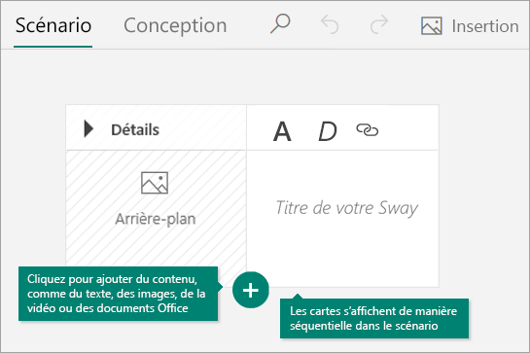
Task: Click the 'Les cartes s'affichent' tooltip
Action: tap(374, 318)
